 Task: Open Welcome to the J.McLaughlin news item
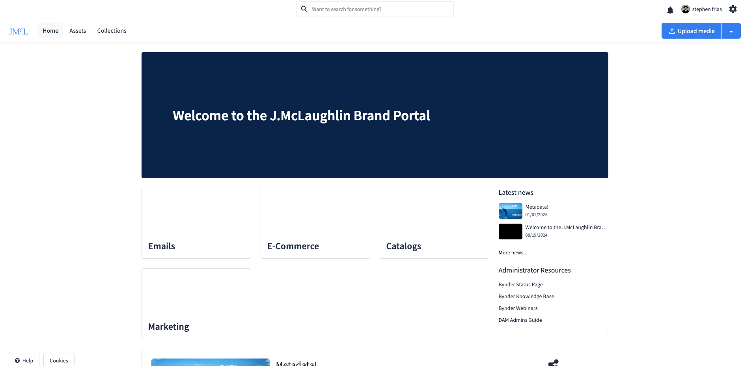pyautogui.click(x=566, y=228)
